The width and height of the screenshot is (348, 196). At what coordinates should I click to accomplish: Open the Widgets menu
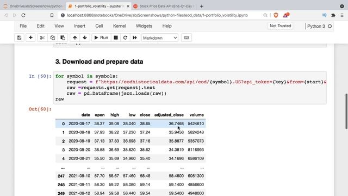click(144, 26)
